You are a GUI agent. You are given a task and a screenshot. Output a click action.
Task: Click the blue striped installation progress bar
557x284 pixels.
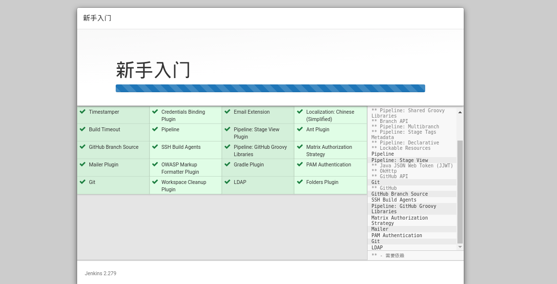tap(270, 88)
